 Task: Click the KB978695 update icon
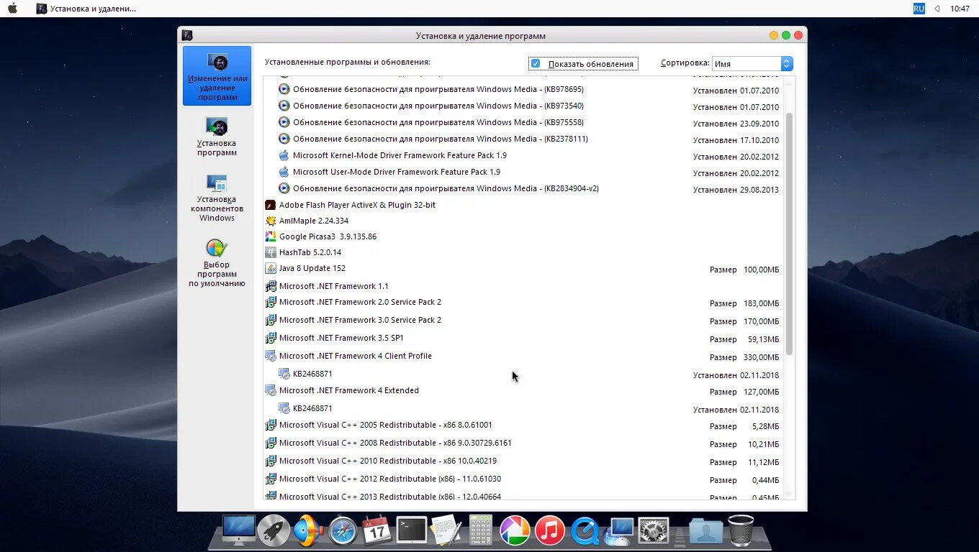click(284, 89)
